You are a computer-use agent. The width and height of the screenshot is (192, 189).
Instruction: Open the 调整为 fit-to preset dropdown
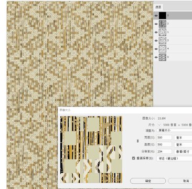click(x=174, y=130)
